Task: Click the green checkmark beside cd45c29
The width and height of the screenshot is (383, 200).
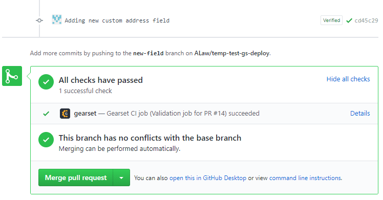Action: coord(349,20)
